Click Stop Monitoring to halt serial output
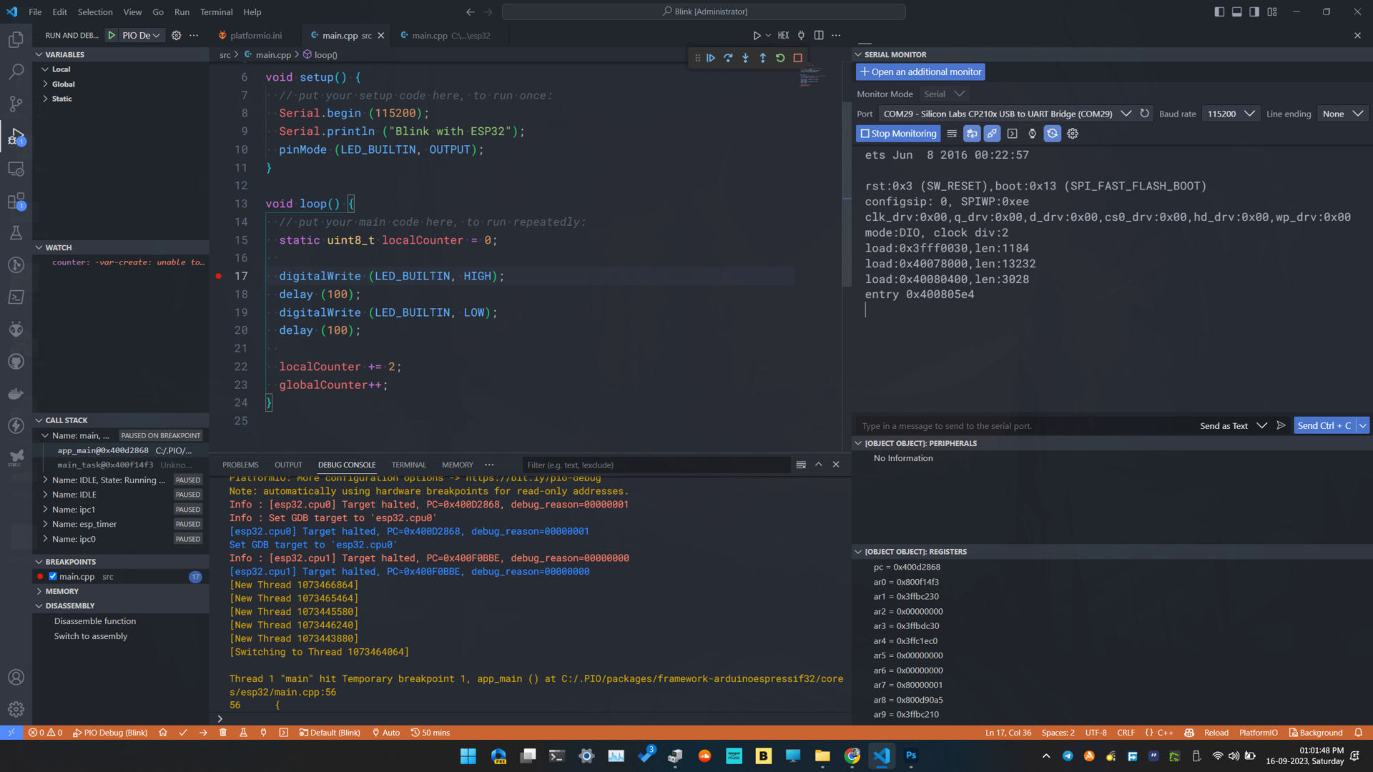Screen dimensions: 1373x772 pyautogui.click(x=897, y=134)
